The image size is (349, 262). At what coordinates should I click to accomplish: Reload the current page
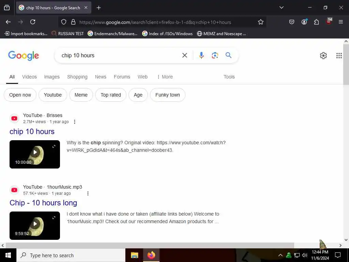33,22
